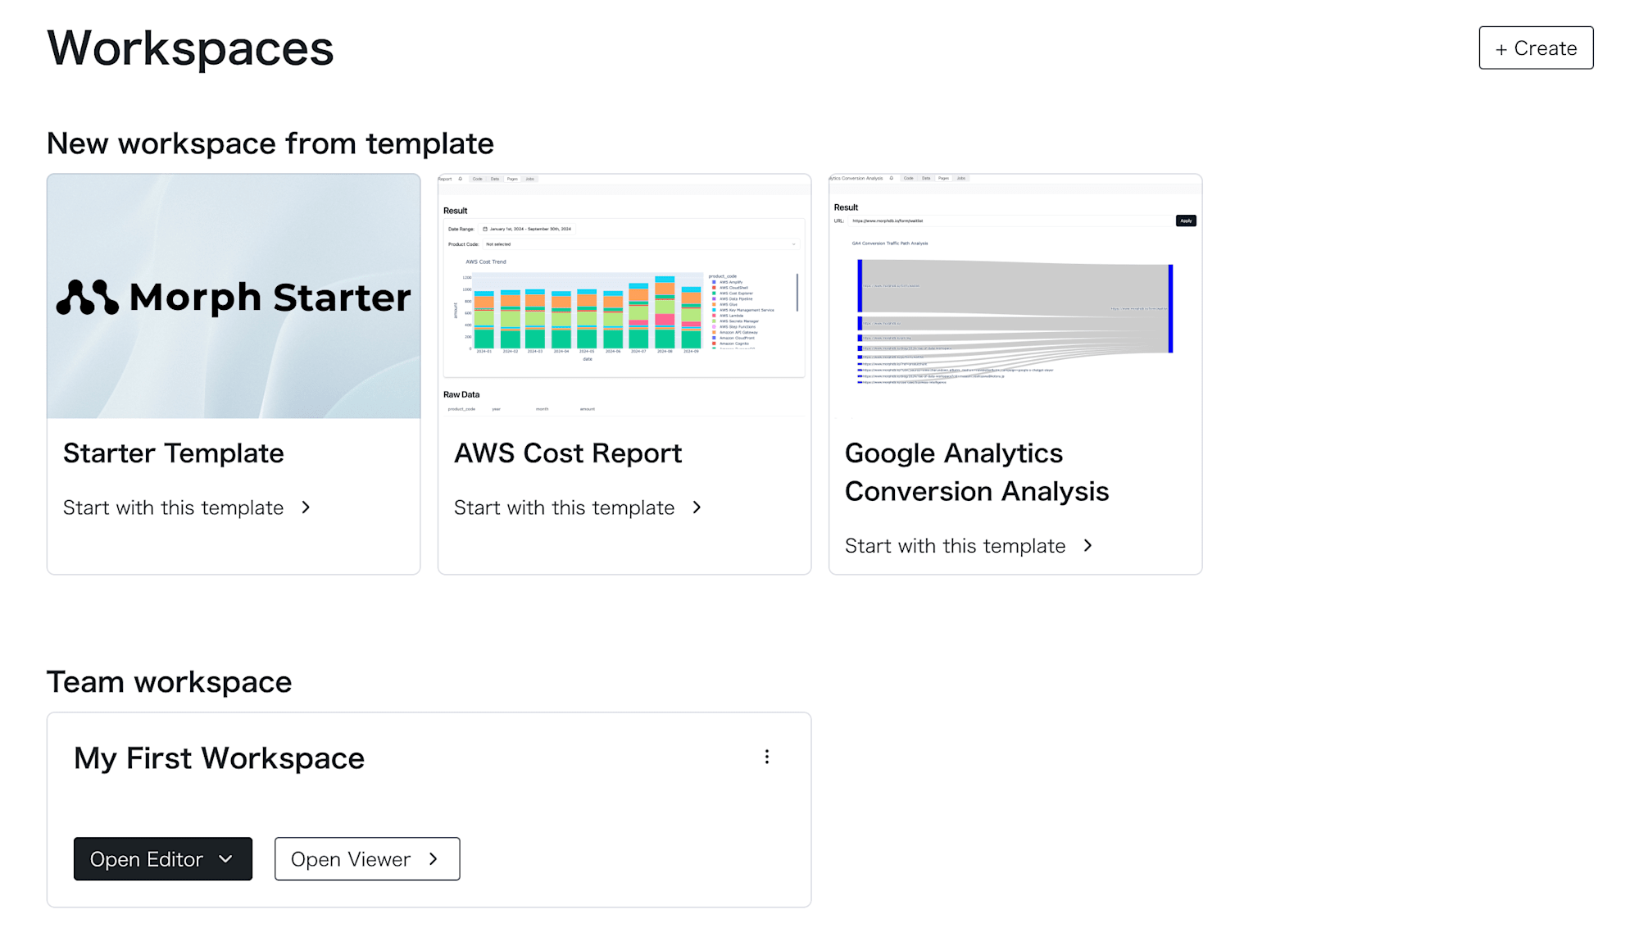Click the Workspaces page heading
Viewport: 1639px width, 942px height.
tap(190, 48)
